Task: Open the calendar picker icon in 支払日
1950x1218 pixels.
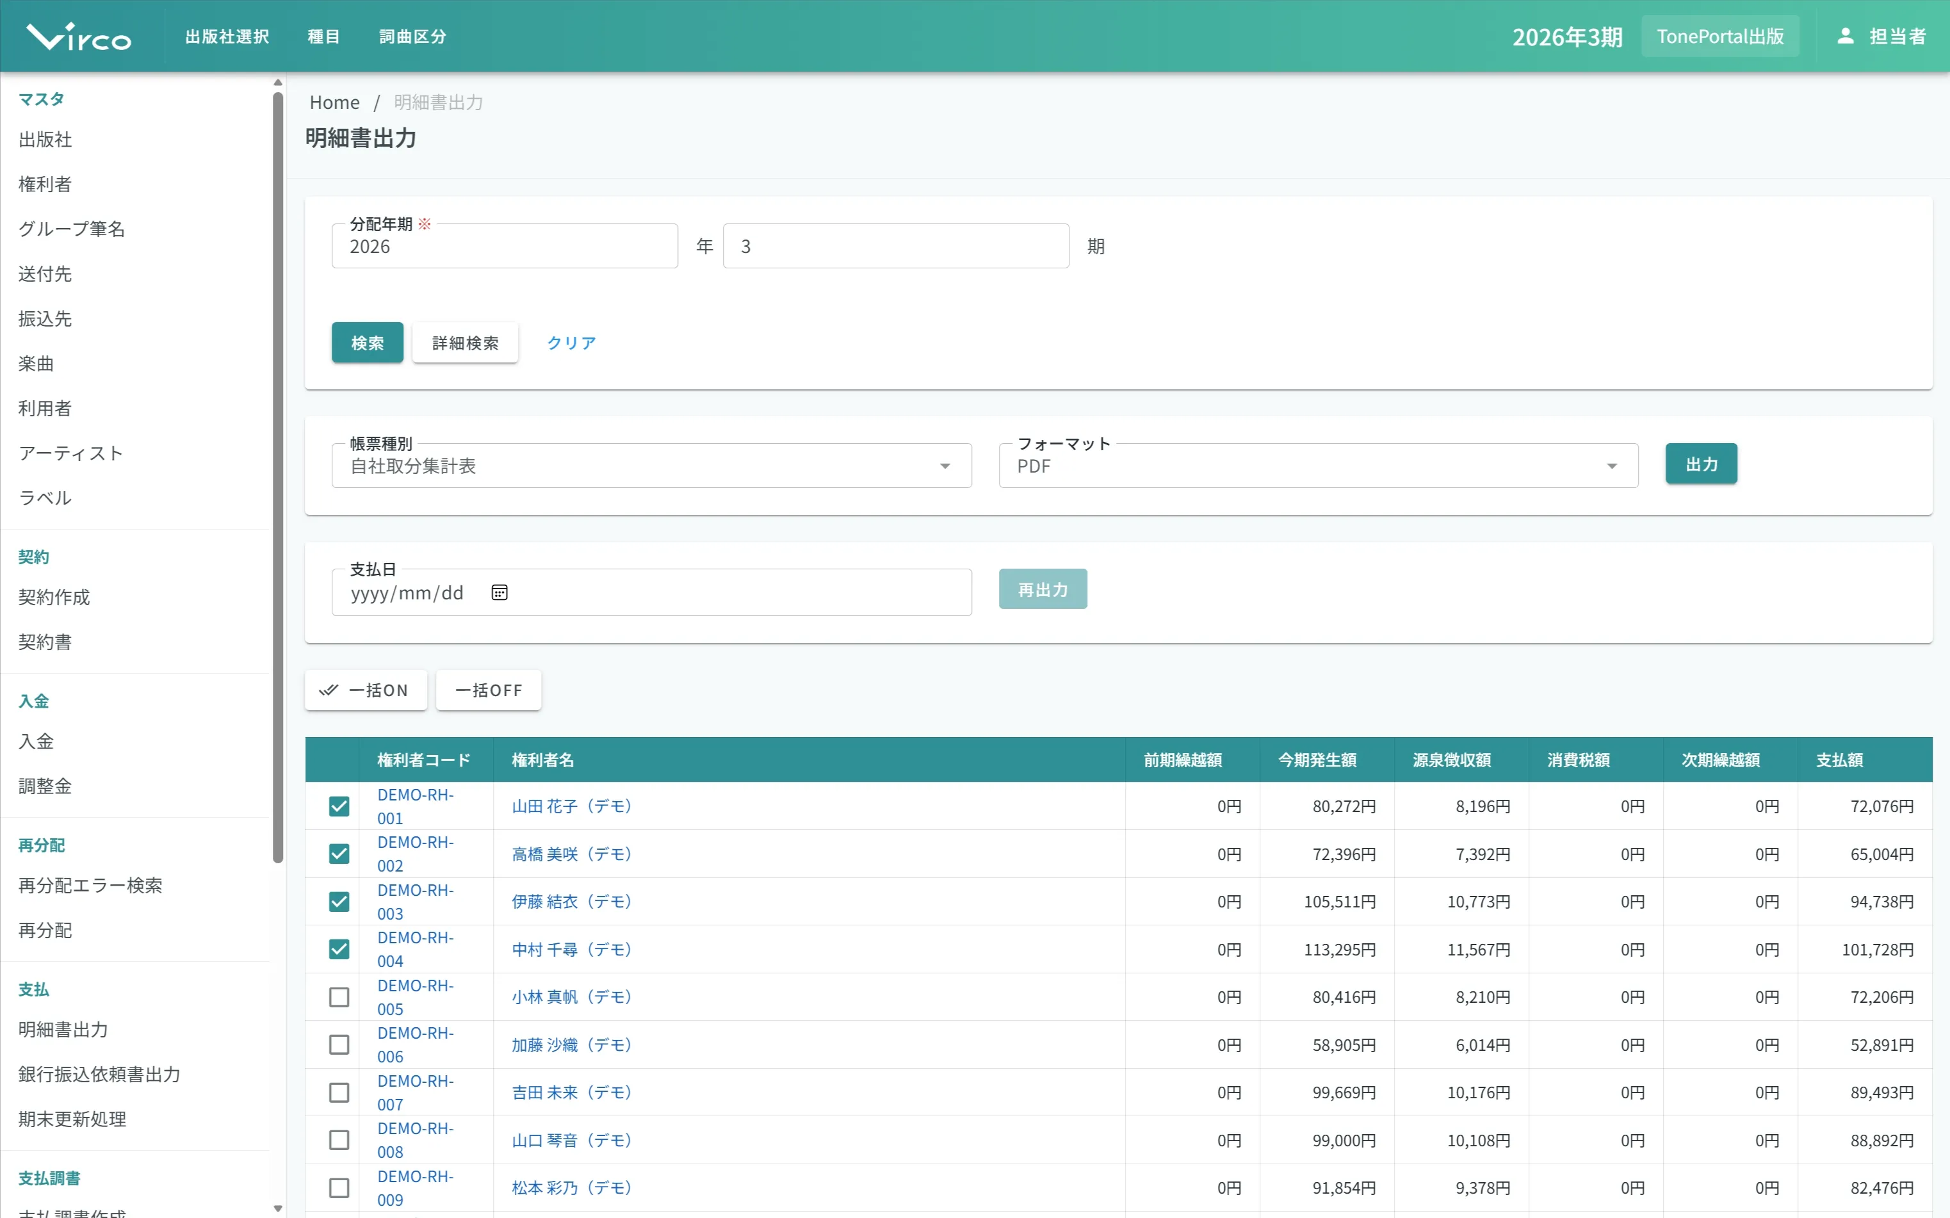Action: (x=500, y=593)
